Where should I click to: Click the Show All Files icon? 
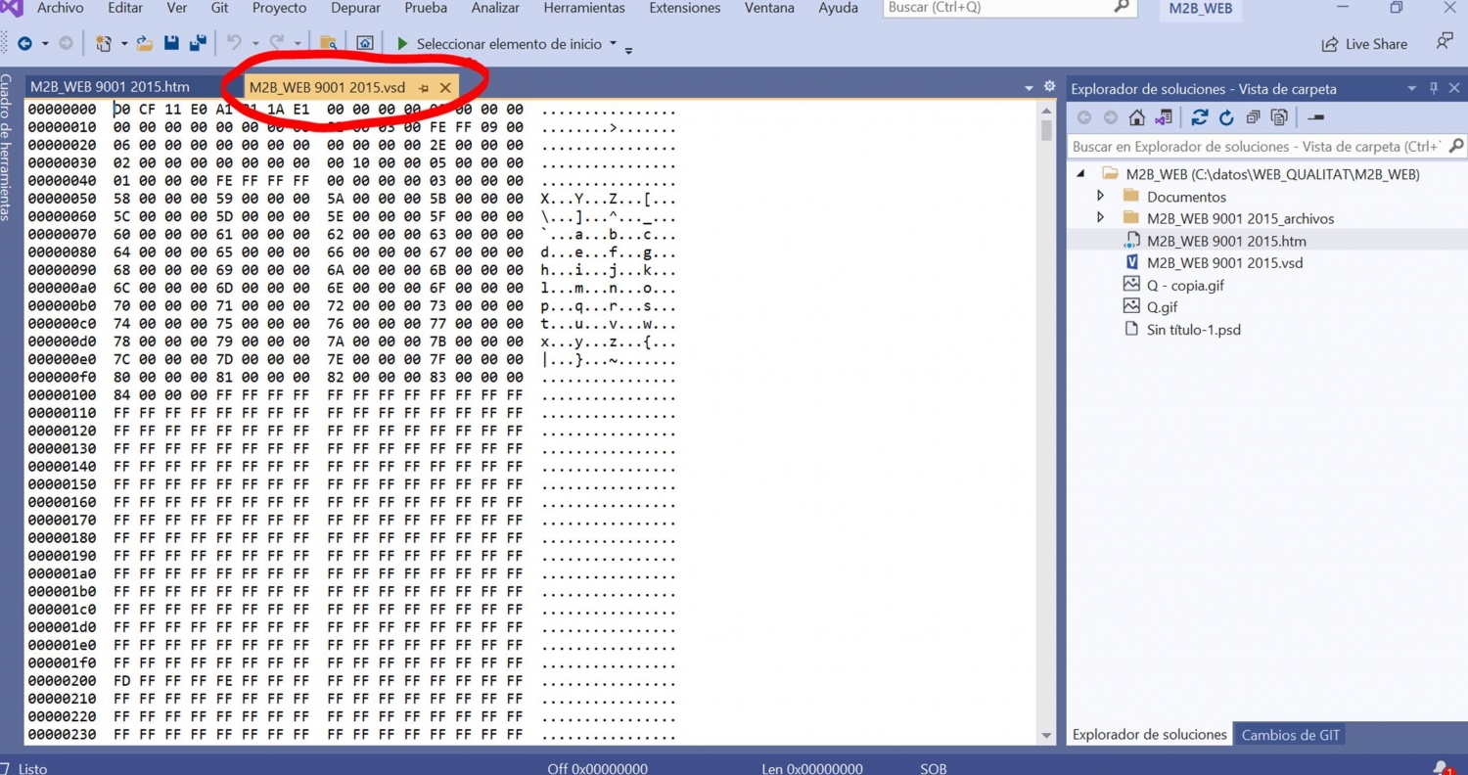point(1279,117)
